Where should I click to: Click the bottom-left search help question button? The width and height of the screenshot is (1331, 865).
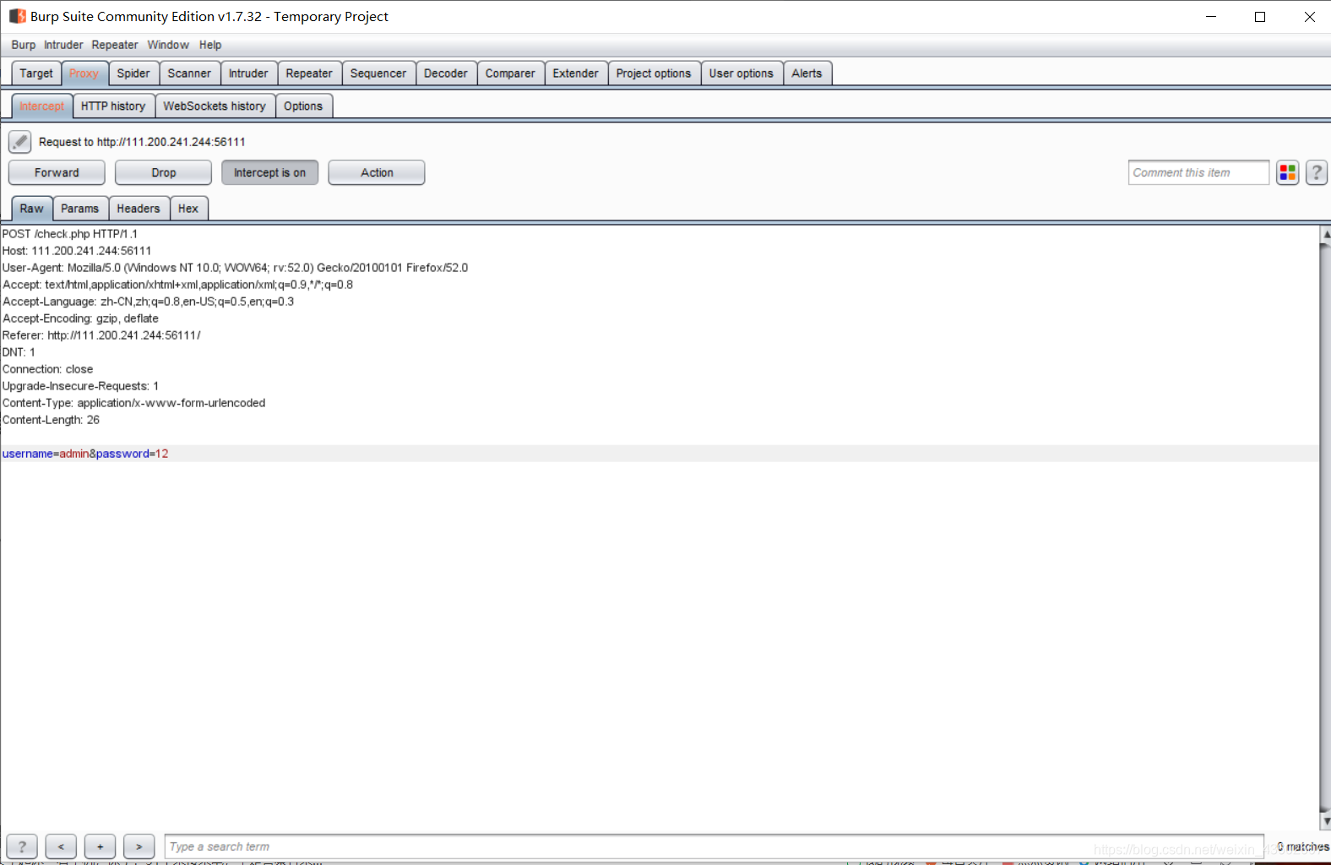coord(22,846)
